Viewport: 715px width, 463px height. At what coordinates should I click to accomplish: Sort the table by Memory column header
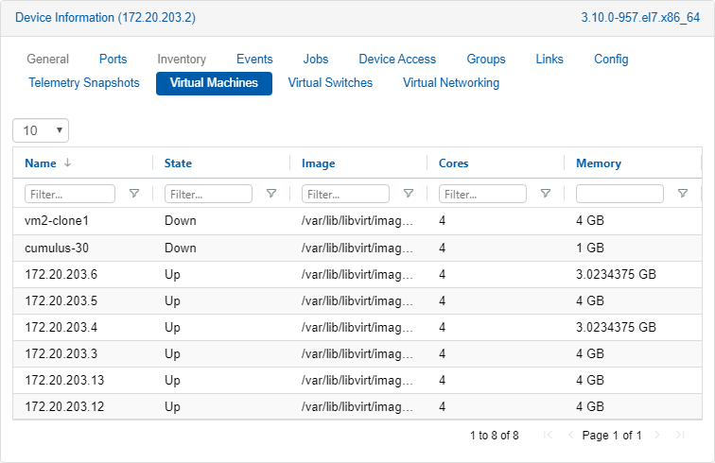click(599, 163)
